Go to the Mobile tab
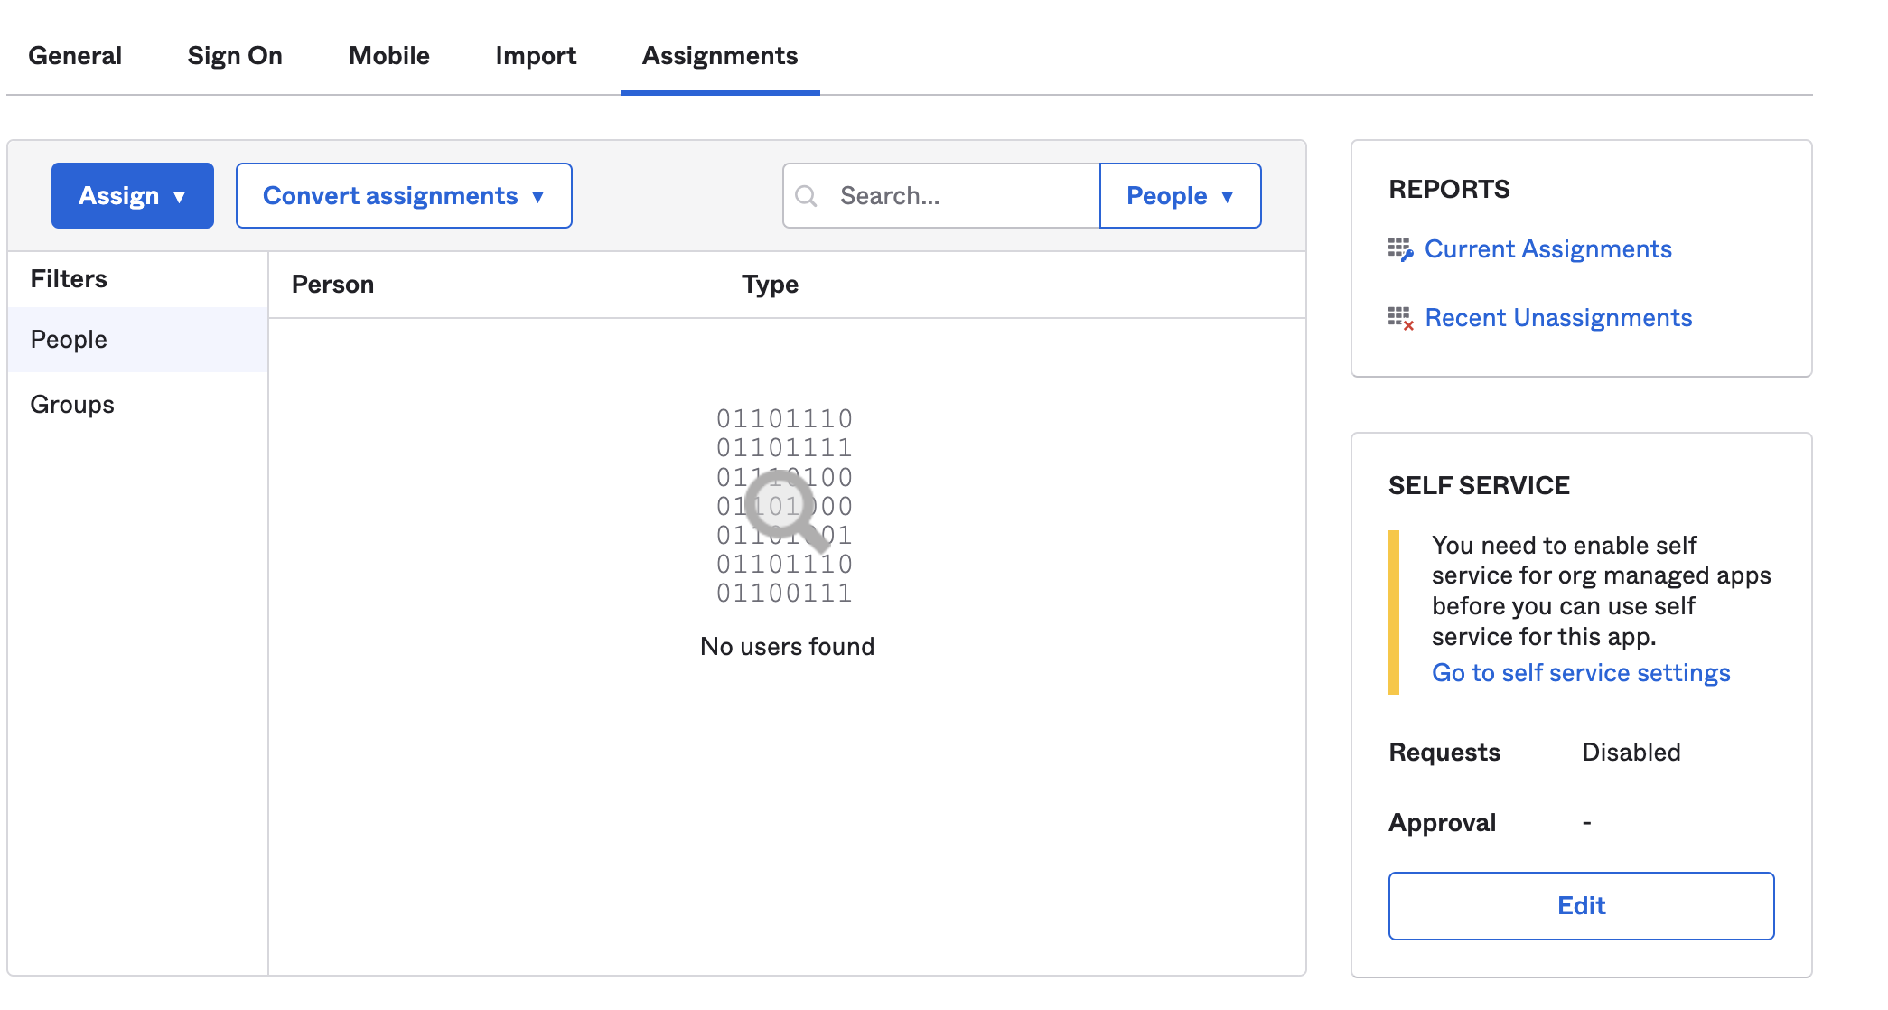Viewport: 1888px width, 1010px height. pyautogui.click(x=389, y=56)
